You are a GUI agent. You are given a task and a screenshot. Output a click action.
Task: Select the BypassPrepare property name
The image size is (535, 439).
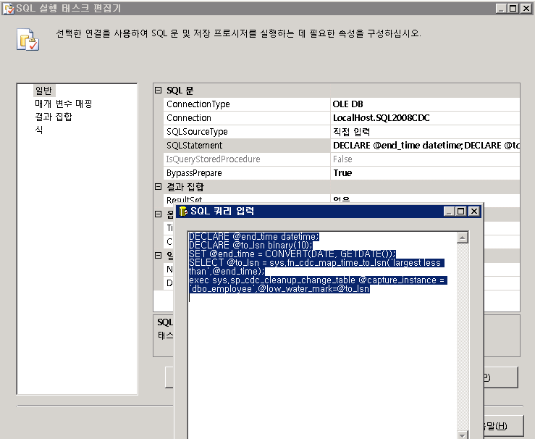click(x=247, y=173)
